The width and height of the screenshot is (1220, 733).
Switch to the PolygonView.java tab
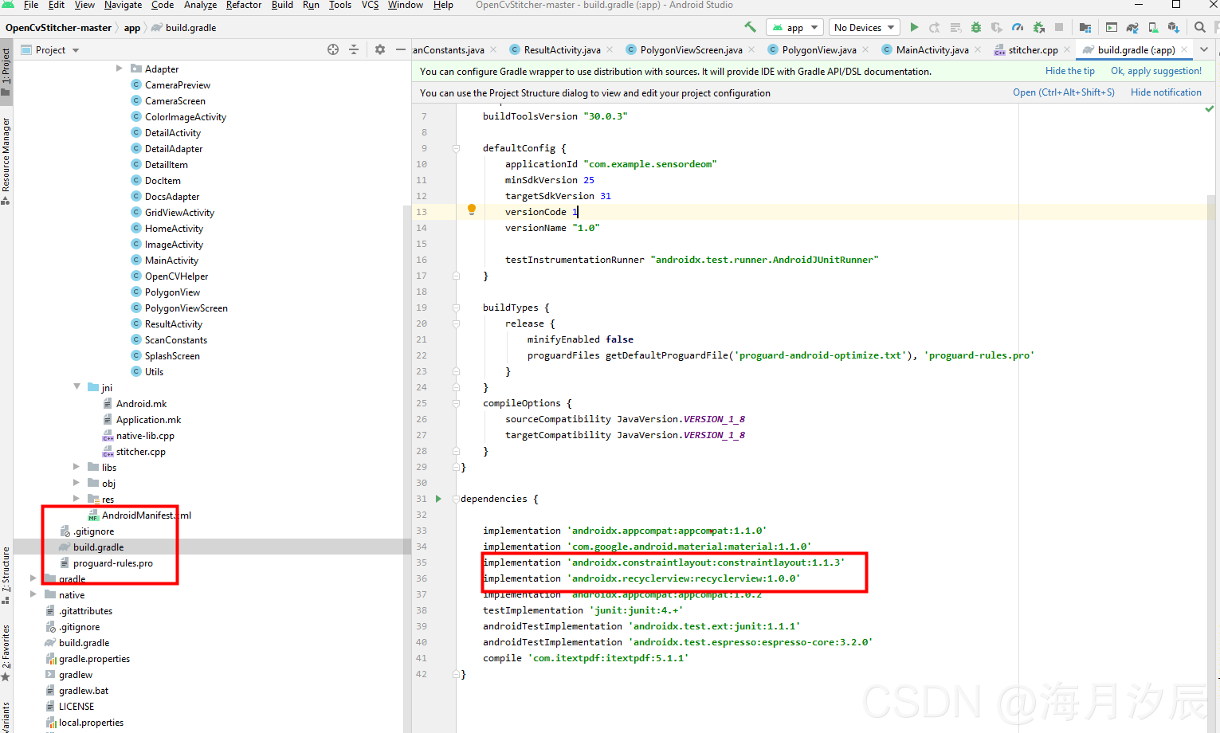pyautogui.click(x=818, y=49)
